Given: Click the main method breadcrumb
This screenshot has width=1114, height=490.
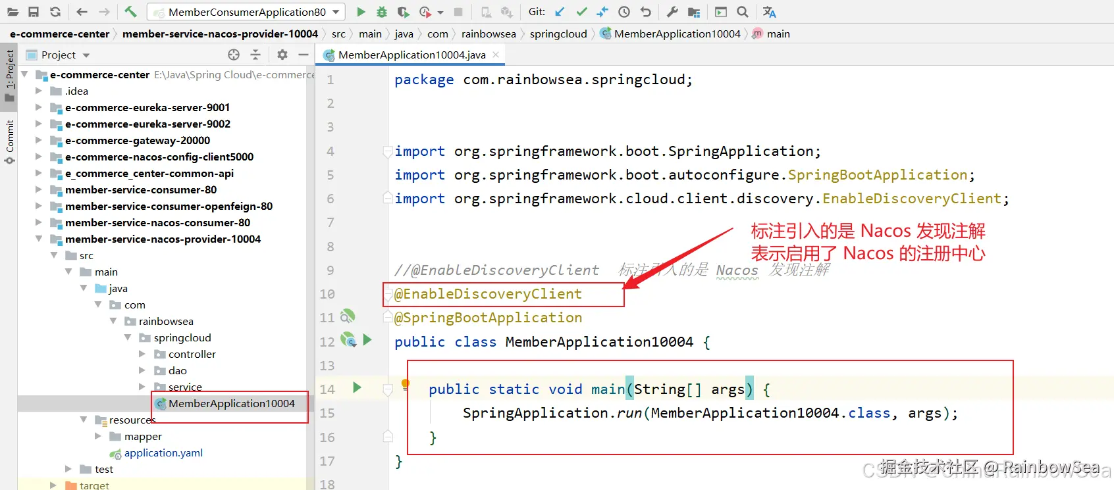Looking at the screenshot, I should (x=771, y=34).
